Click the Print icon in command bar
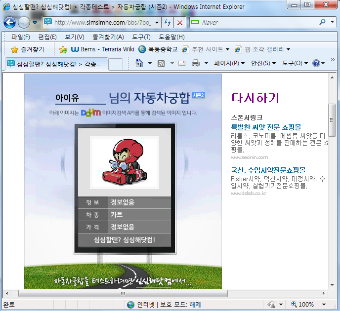The height and width of the screenshot is (311, 340). click(196, 63)
